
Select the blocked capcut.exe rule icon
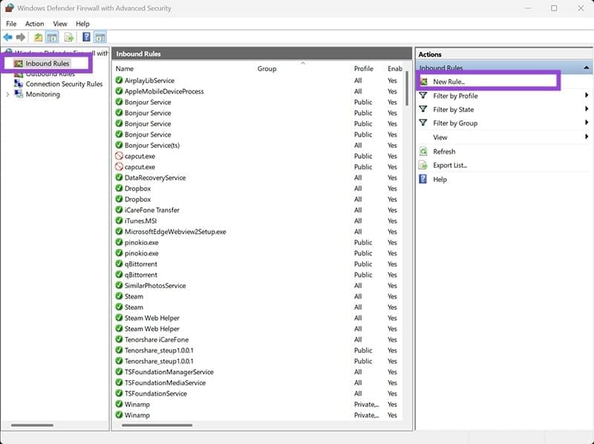coord(119,156)
